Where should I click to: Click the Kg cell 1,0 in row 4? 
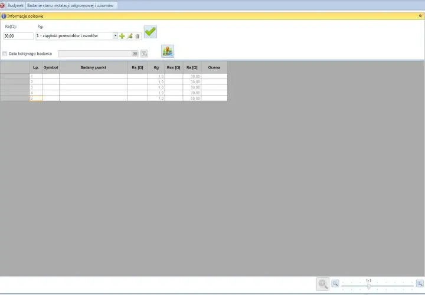(x=156, y=93)
